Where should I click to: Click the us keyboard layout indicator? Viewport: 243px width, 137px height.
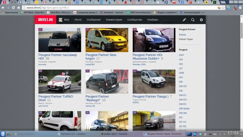click(x=210, y=134)
